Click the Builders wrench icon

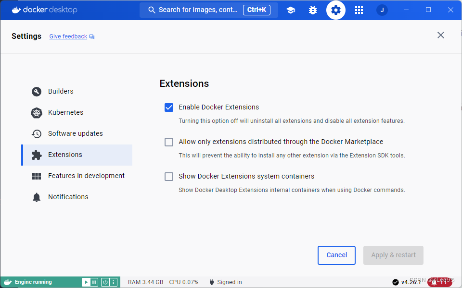point(37,91)
